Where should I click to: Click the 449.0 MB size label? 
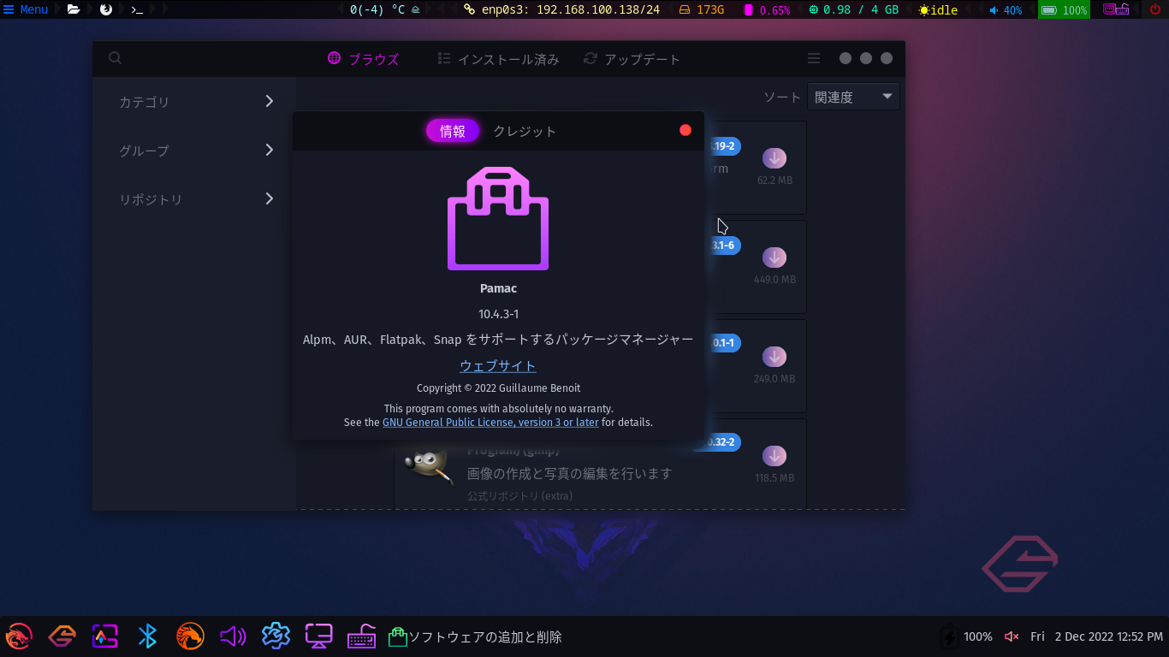pos(774,280)
